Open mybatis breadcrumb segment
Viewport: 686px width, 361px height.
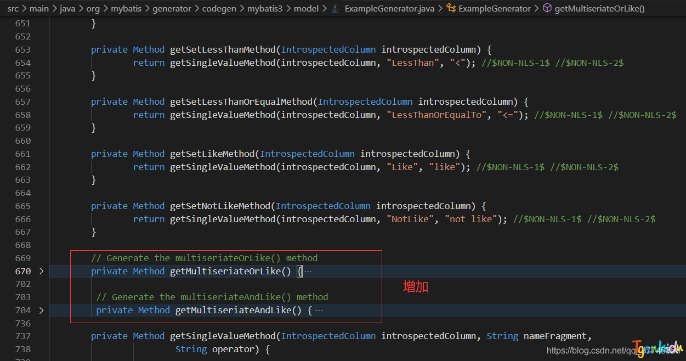127,8
